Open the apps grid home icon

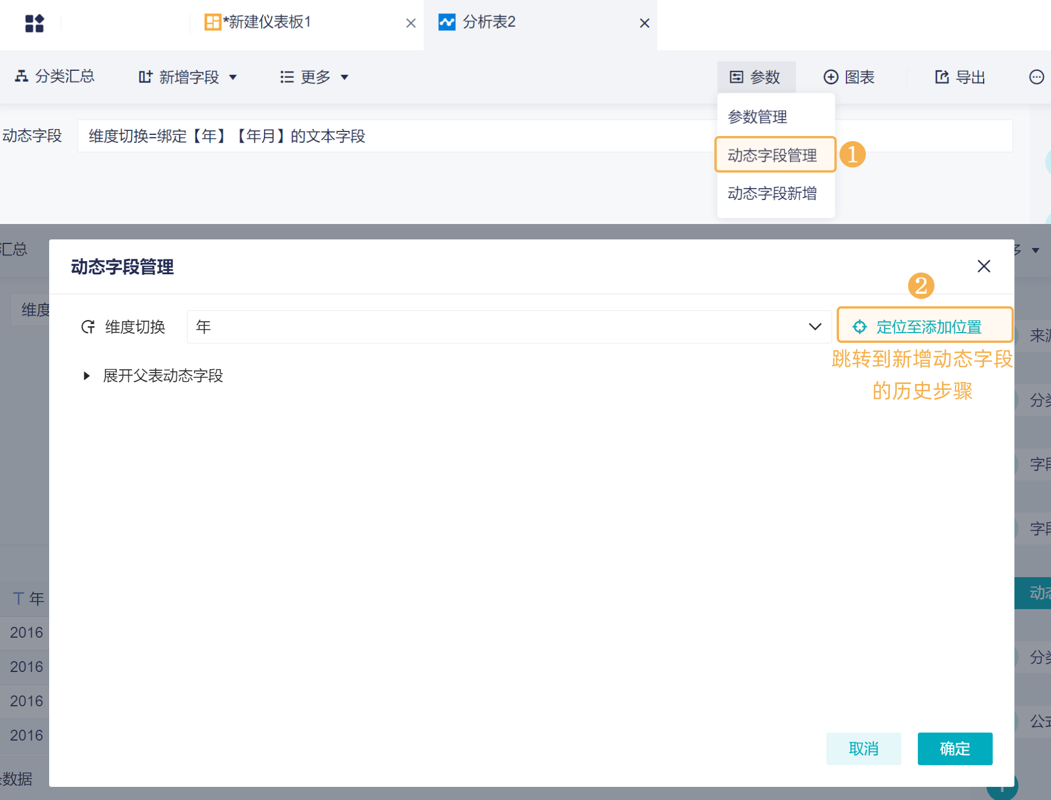pyautogui.click(x=34, y=23)
